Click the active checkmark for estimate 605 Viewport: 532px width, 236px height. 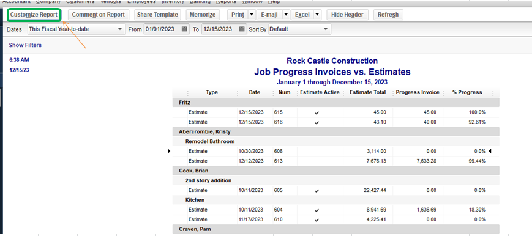(317, 191)
